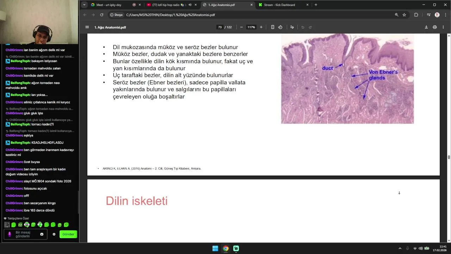Click the Dosya file info chip
This screenshot has height=254, width=451.
point(116,15)
